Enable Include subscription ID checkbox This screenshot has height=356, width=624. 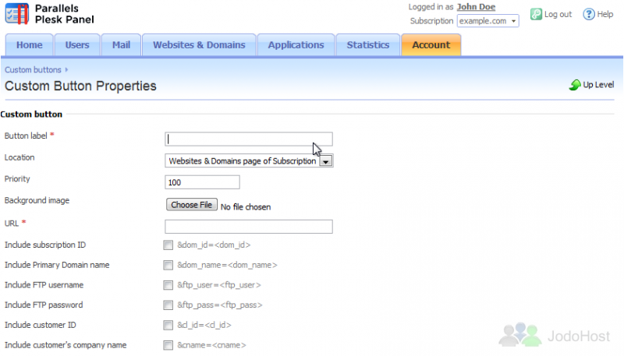click(x=168, y=245)
